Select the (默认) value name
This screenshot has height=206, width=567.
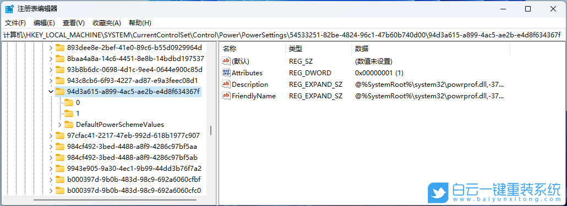point(241,62)
